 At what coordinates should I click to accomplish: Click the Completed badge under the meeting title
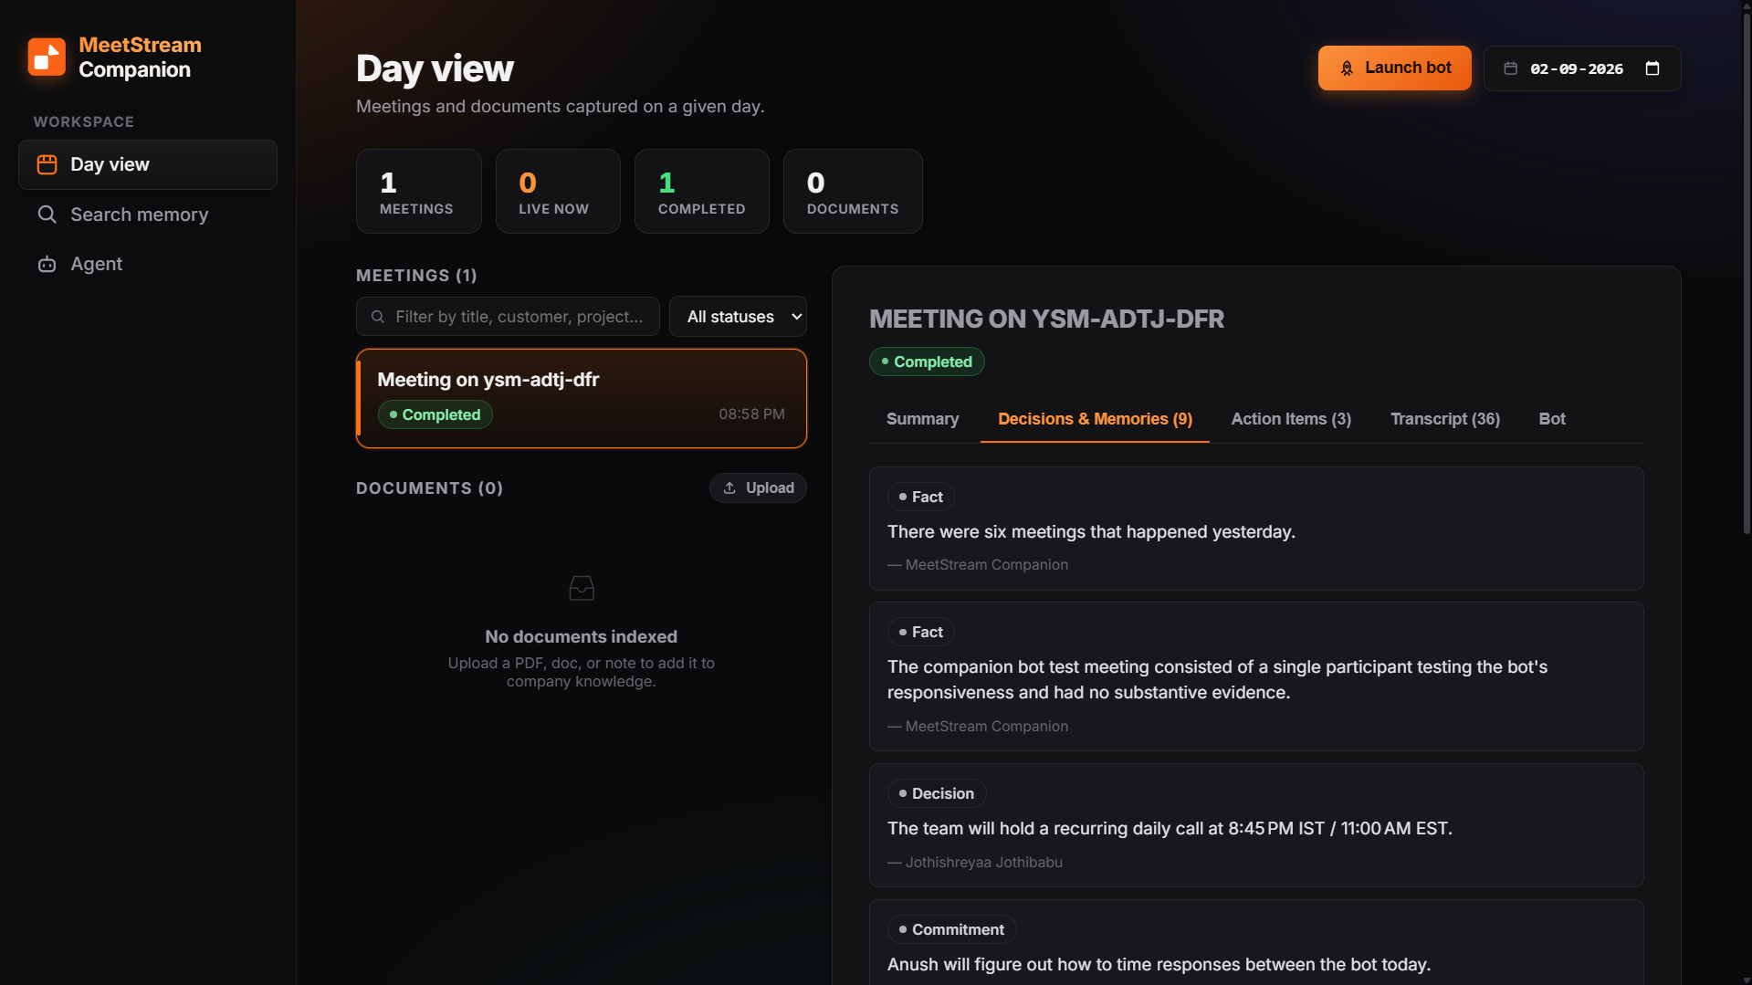click(927, 362)
